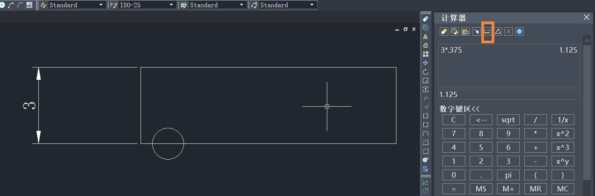Close the 计算器 calculator panel
Viewport: 595px width, 196px height.
(586, 17)
